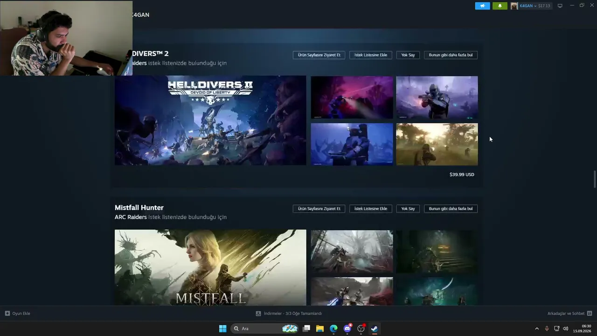Open the HELLDIVERS II main capsule image
597x336 pixels.
(x=210, y=120)
